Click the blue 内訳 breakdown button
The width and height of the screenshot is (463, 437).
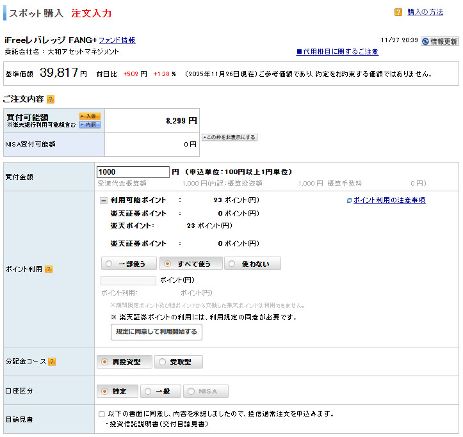pos(90,125)
